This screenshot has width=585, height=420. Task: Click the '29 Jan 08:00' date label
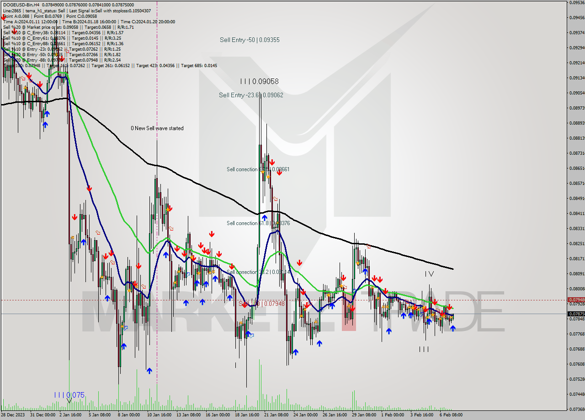364,415
